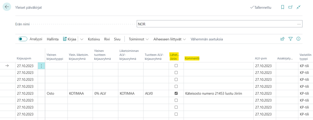Expand the dropdown arrow next to Kirjaa
The image size is (313, 120).
point(82,39)
